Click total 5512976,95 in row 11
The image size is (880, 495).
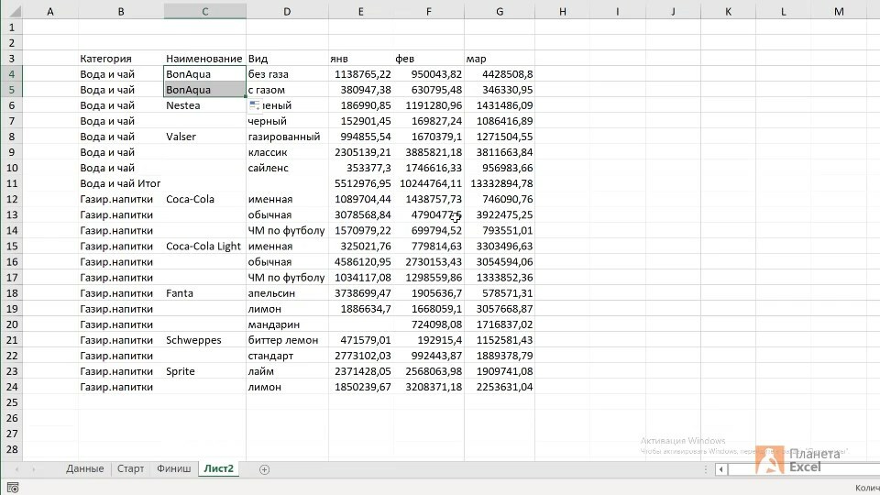point(361,183)
